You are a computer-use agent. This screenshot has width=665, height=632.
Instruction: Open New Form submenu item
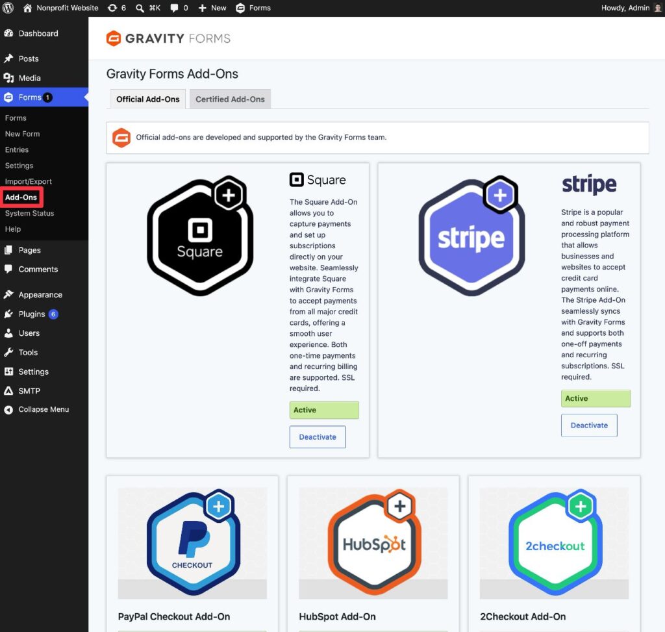point(23,134)
